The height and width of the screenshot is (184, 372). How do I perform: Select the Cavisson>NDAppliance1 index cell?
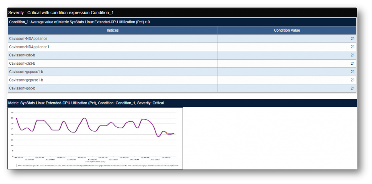[113, 47]
